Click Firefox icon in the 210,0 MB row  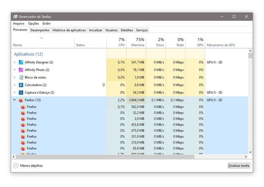23,143
